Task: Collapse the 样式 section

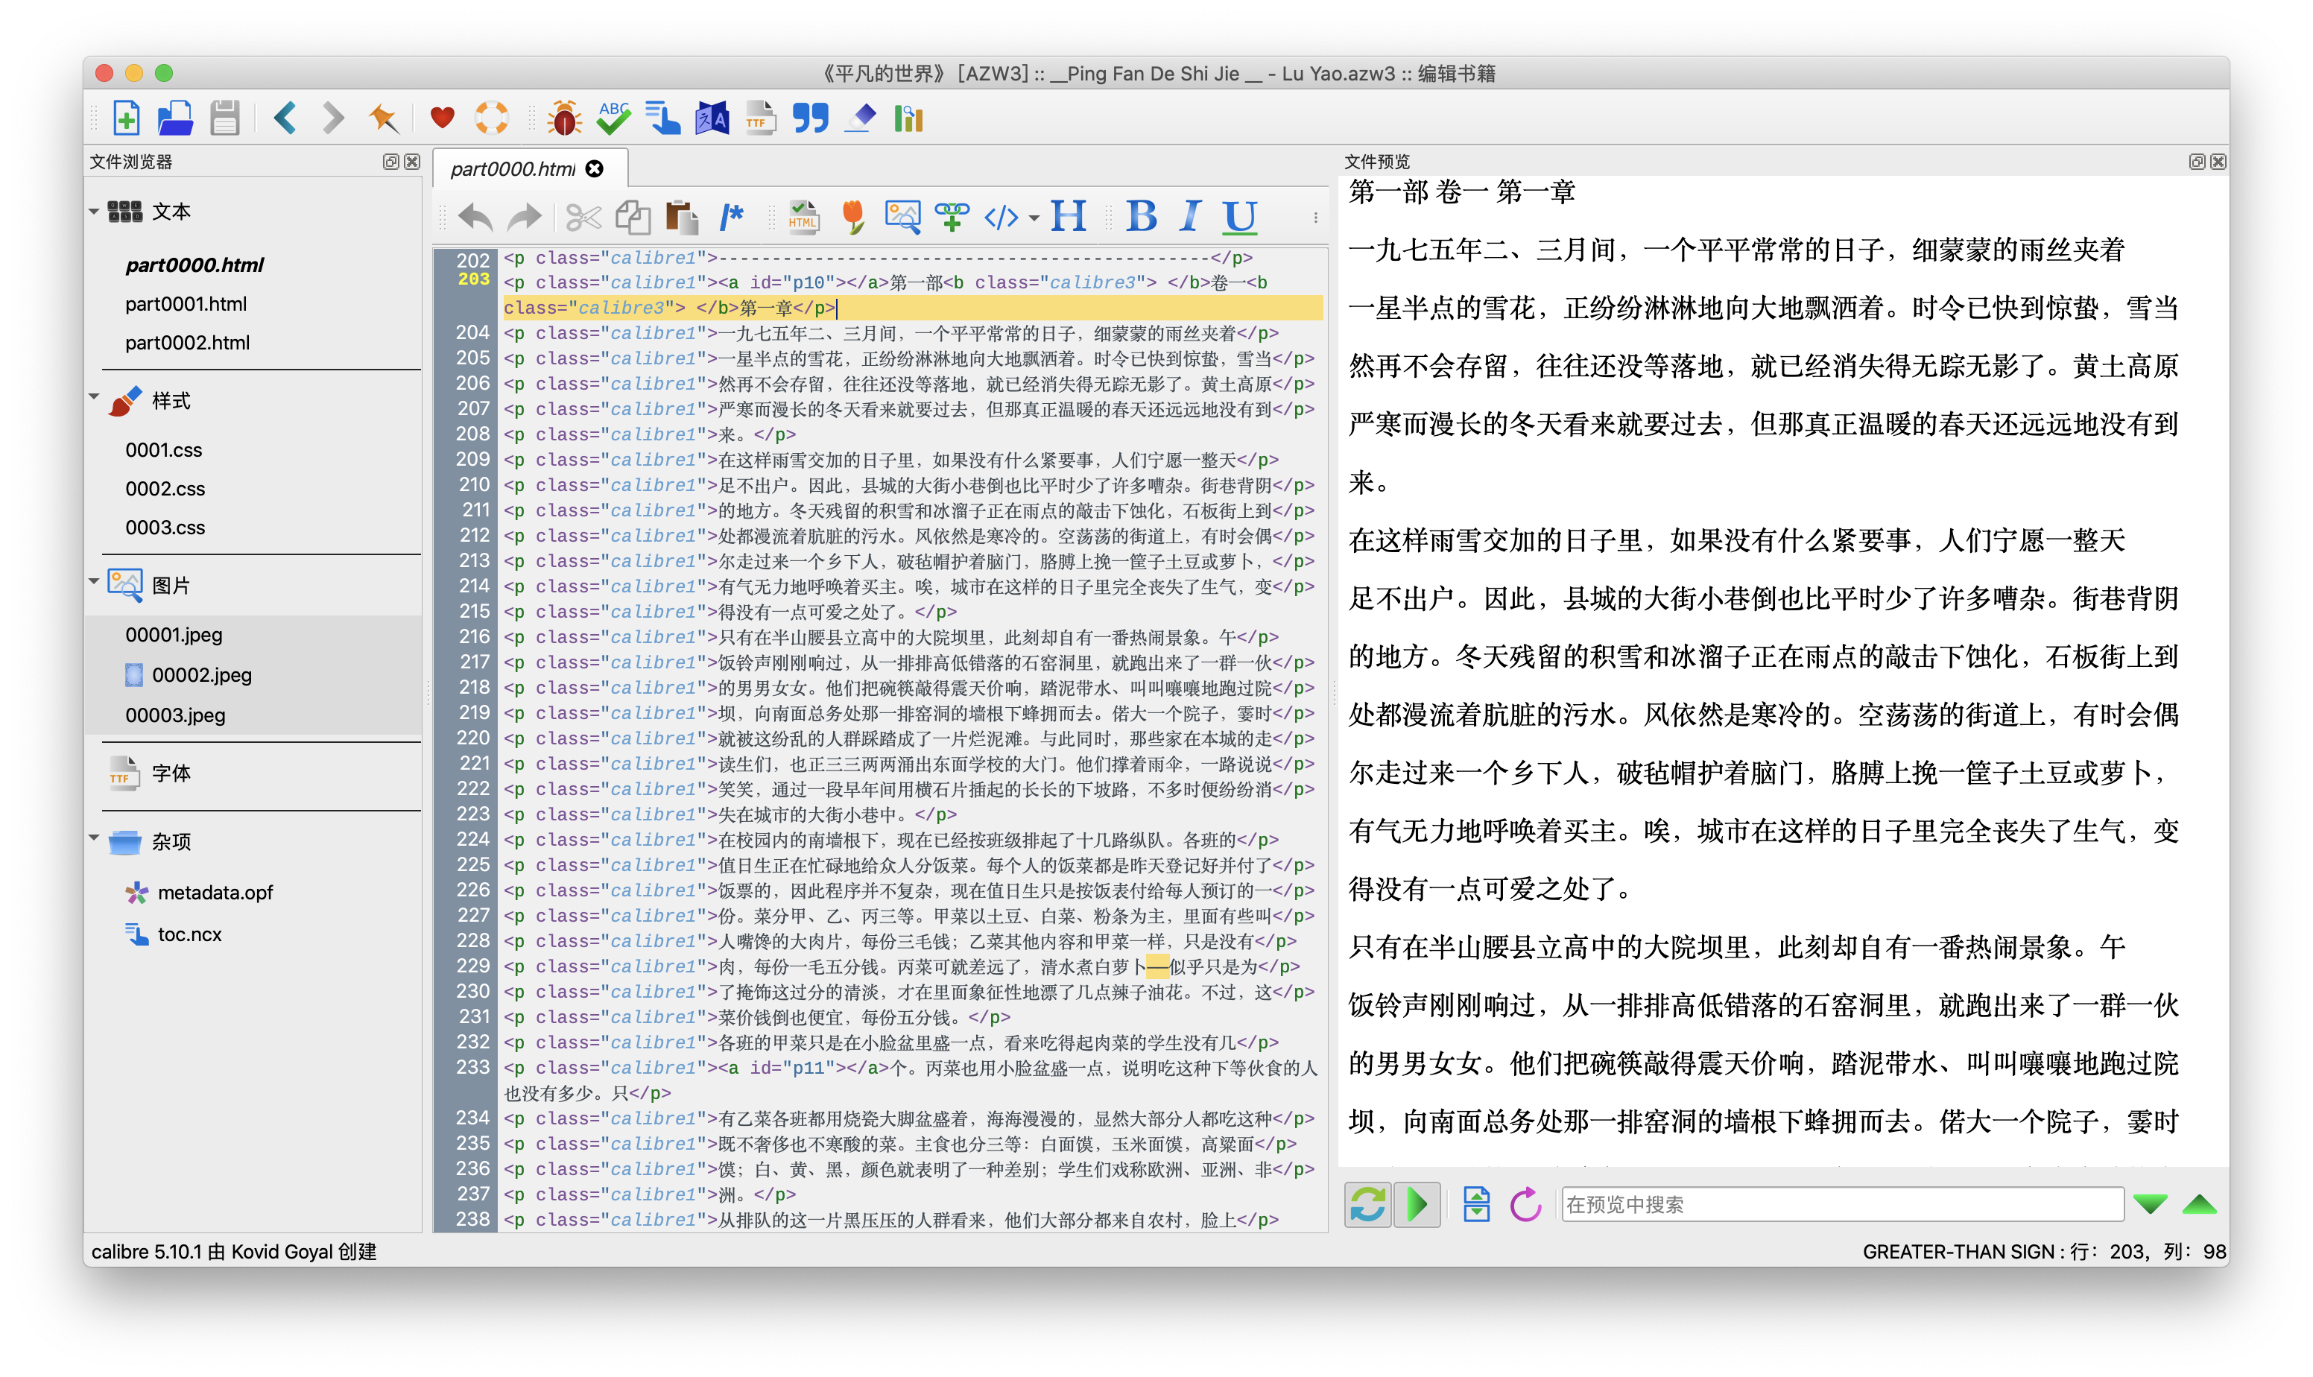Action: 94,397
